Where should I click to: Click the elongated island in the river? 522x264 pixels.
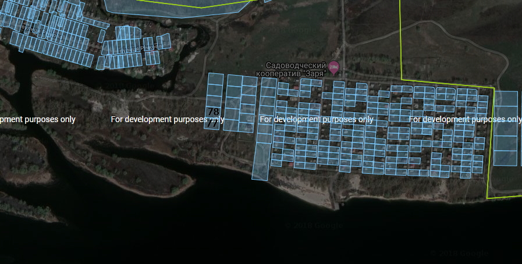(x=145, y=174)
